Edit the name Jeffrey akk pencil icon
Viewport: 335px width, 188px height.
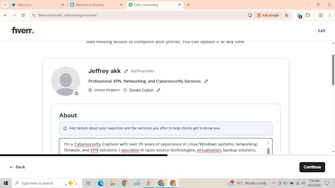[x=126, y=71]
